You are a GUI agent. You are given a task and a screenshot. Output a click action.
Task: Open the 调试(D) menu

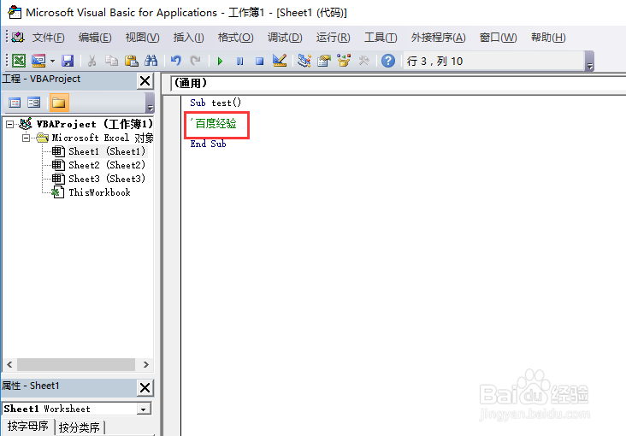285,38
